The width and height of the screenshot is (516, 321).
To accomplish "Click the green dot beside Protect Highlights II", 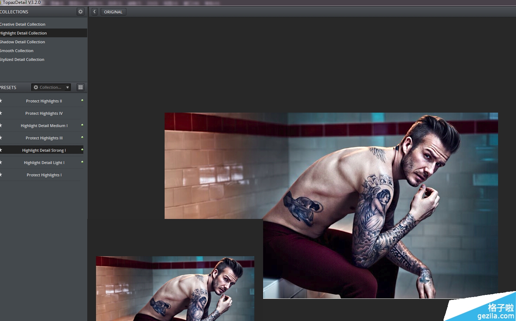I will point(82,100).
